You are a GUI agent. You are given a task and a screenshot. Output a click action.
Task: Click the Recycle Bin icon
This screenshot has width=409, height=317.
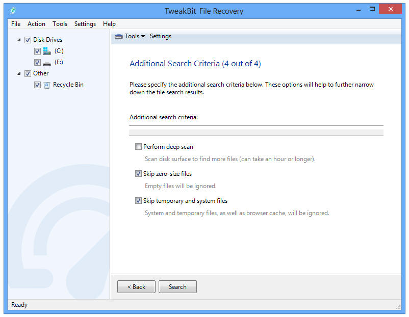tap(47, 85)
